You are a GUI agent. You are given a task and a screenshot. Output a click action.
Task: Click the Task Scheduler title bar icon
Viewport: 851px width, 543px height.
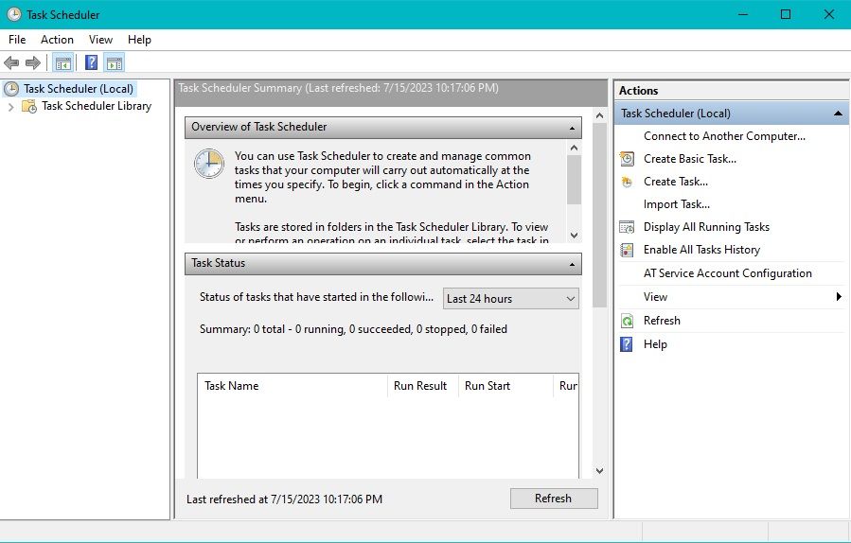pyautogui.click(x=14, y=14)
